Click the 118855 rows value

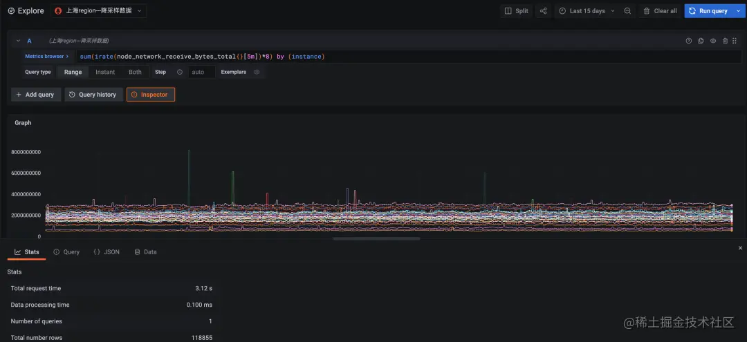202,338
